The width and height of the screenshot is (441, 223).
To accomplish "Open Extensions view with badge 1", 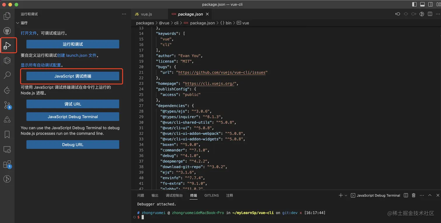I will coord(7,164).
